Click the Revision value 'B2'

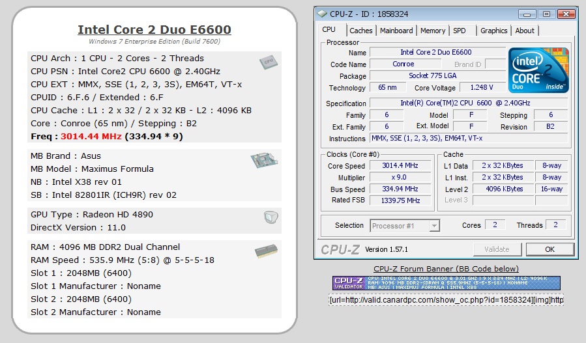pyautogui.click(x=551, y=126)
